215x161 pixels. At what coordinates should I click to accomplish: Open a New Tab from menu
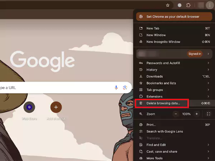point(174,28)
